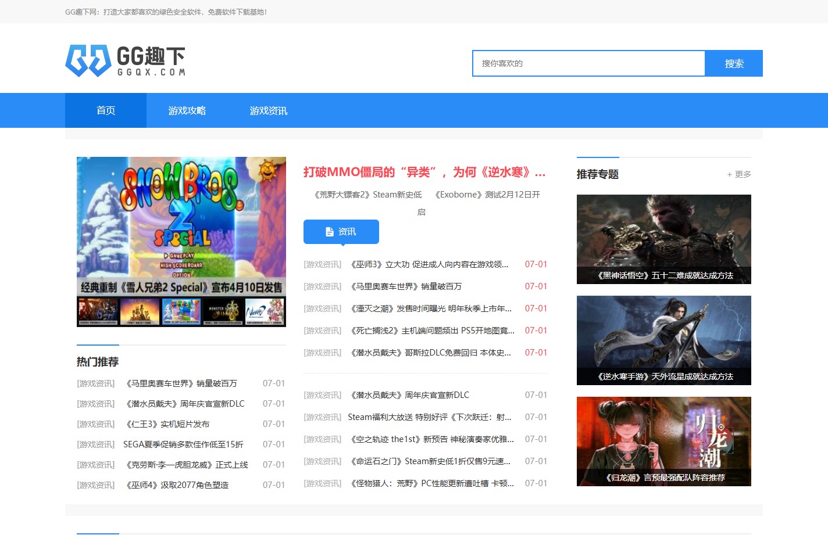Click 07-01 date beside 《巫师4》汲取2077角色塑造
The height and width of the screenshot is (542, 828).
pyautogui.click(x=274, y=485)
